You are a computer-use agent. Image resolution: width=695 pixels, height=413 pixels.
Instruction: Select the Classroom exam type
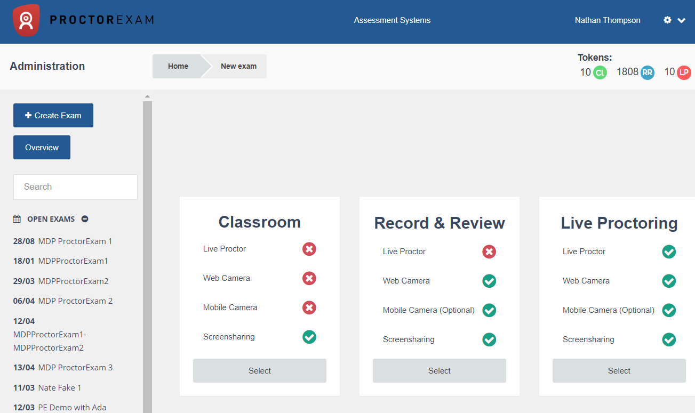click(260, 370)
